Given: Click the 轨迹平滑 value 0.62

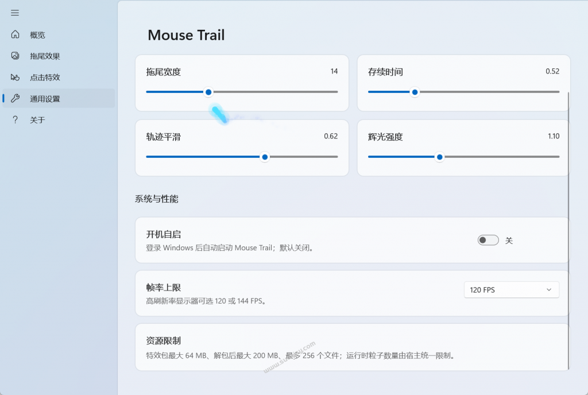Looking at the screenshot, I should point(331,136).
